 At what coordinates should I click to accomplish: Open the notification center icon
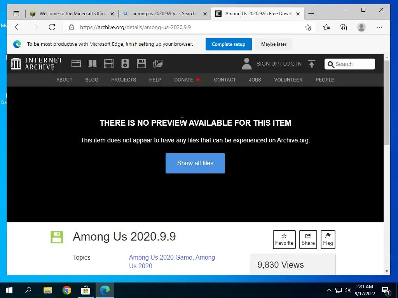[x=386, y=291]
